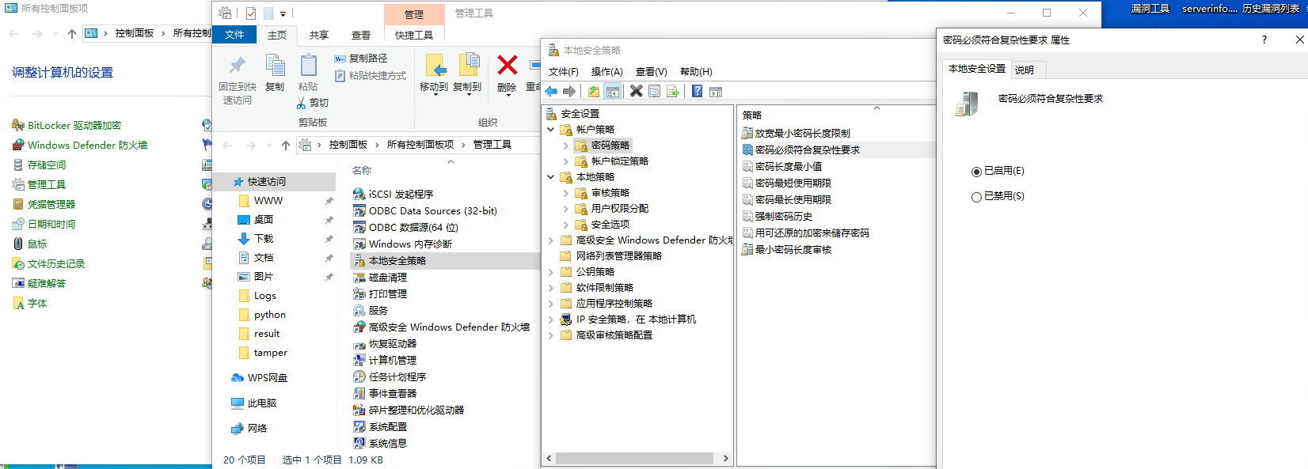Click the ? help button in properties dialog title bar

(1264, 40)
